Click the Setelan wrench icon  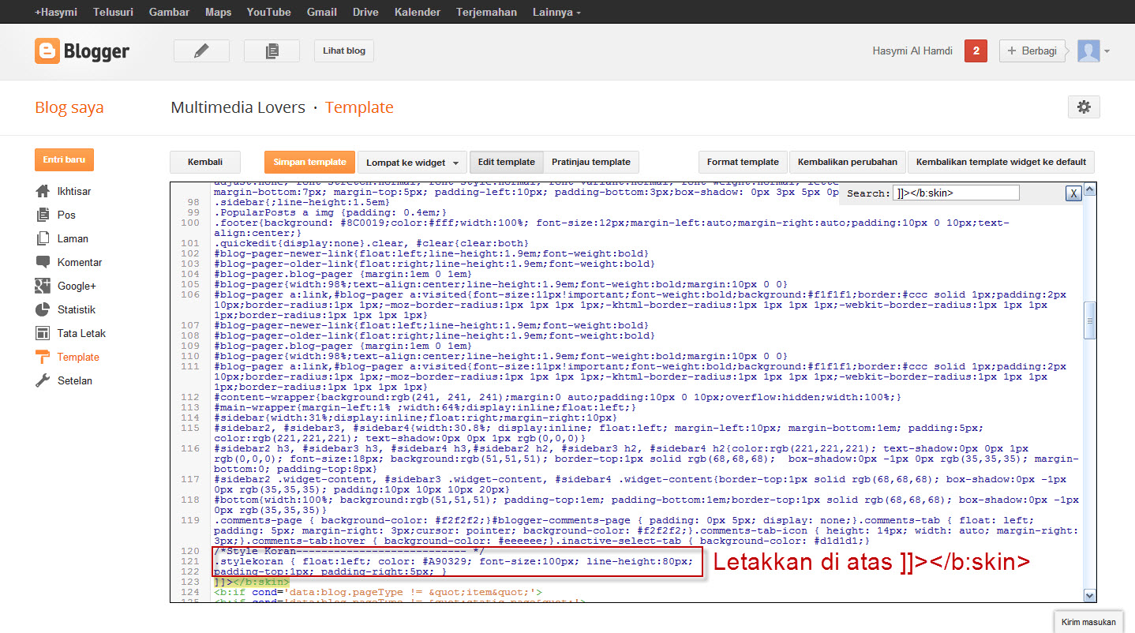[43, 380]
